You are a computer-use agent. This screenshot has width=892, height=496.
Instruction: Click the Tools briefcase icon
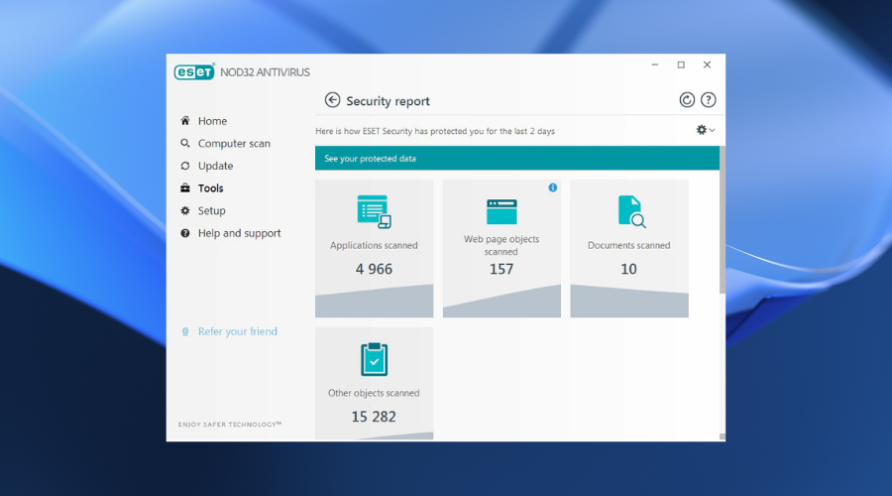pos(185,187)
